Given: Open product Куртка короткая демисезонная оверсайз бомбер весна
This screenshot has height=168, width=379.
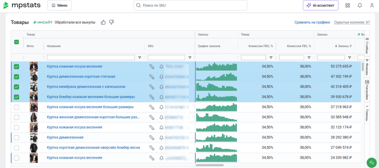Looking at the screenshot, I should 93,148.
